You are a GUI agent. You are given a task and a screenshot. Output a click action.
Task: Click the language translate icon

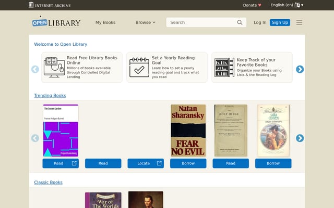[297, 5]
